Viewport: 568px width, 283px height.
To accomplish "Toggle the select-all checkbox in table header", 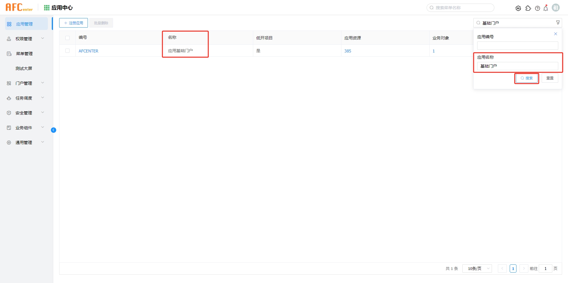I will tap(67, 38).
